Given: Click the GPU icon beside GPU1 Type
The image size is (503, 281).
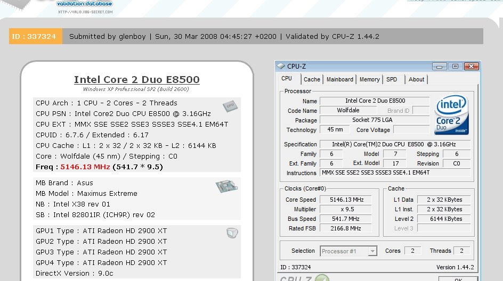Looking at the screenshot, I should click(231, 232).
